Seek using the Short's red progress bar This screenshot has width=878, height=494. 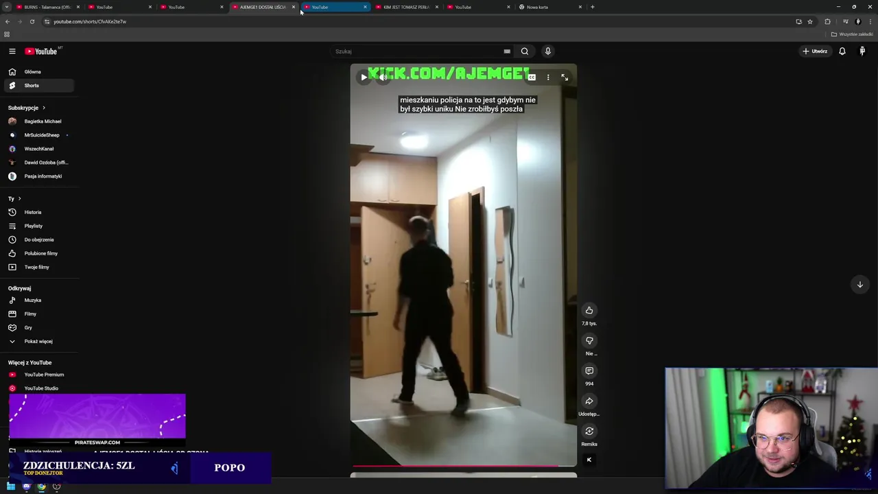tap(464, 466)
